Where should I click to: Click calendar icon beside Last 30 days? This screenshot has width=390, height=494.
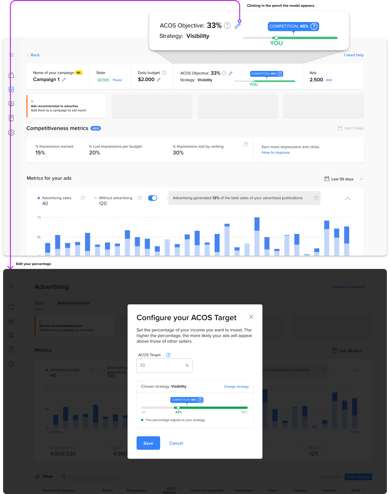click(x=327, y=179)
